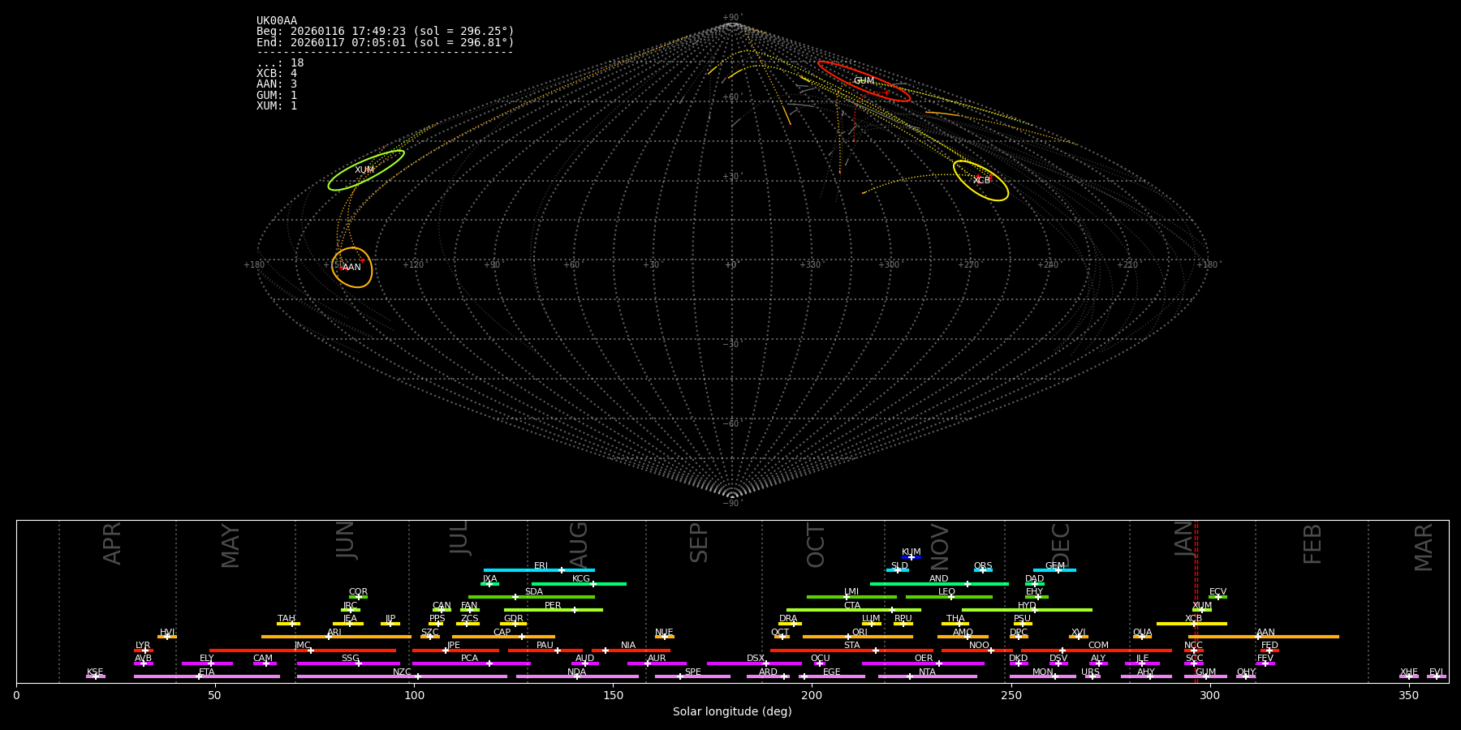Select the XCB label inside yellow ellipse
1461x730 pixels.
coord(981,181)
